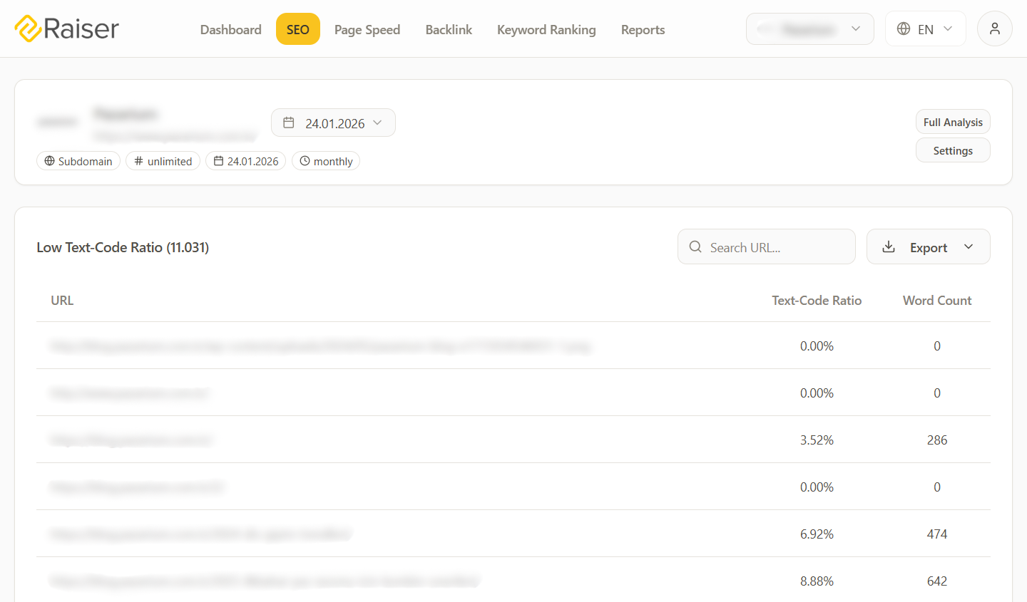Click the download icon on Export

[x=889, y=247]
